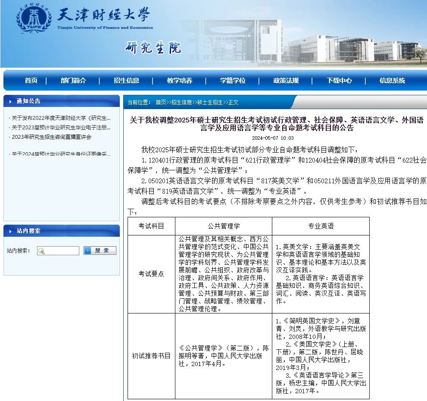Focus the 站内搜索 text input field
The image size is (427, 401).
tap(58, 251)
